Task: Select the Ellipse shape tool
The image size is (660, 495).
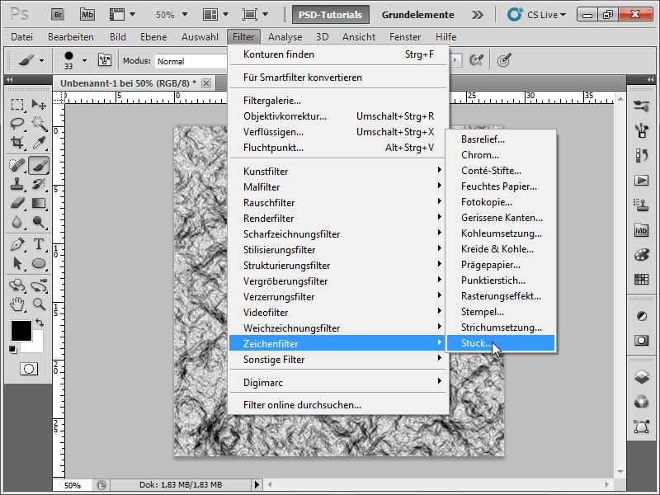Action: 39,263
